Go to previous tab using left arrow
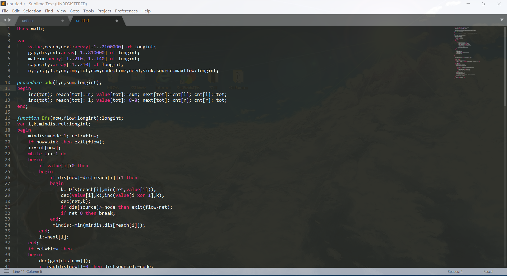 pos(5,20)
